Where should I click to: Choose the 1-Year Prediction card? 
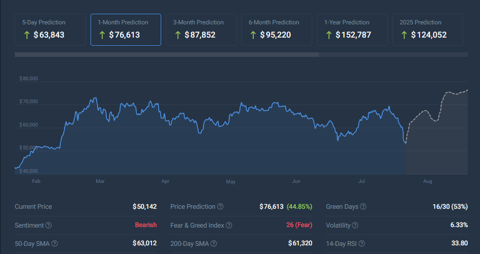click(352, 29)
